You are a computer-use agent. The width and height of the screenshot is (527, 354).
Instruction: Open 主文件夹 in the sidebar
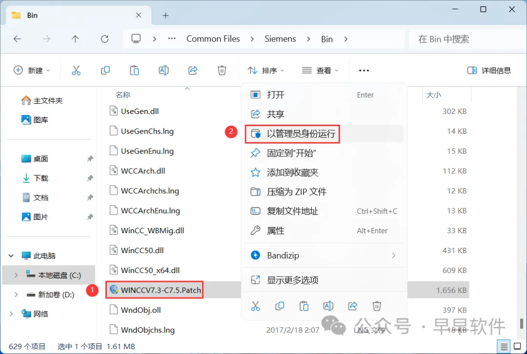42,100
